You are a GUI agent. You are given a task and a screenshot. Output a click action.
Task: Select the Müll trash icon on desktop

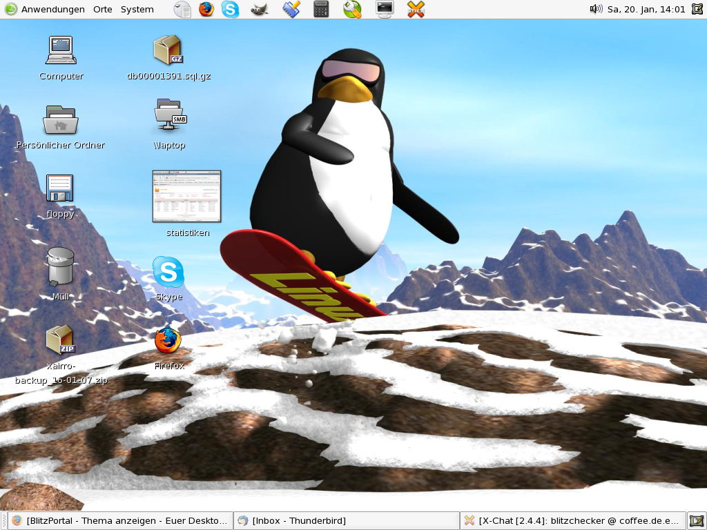coord(61,267)
